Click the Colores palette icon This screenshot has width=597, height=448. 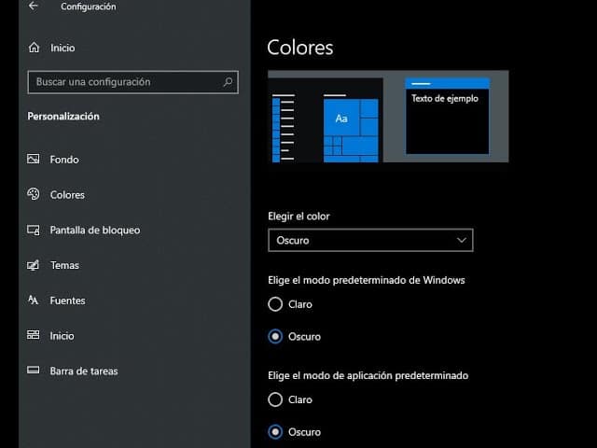pyautogui.click(x=34, y=194)
